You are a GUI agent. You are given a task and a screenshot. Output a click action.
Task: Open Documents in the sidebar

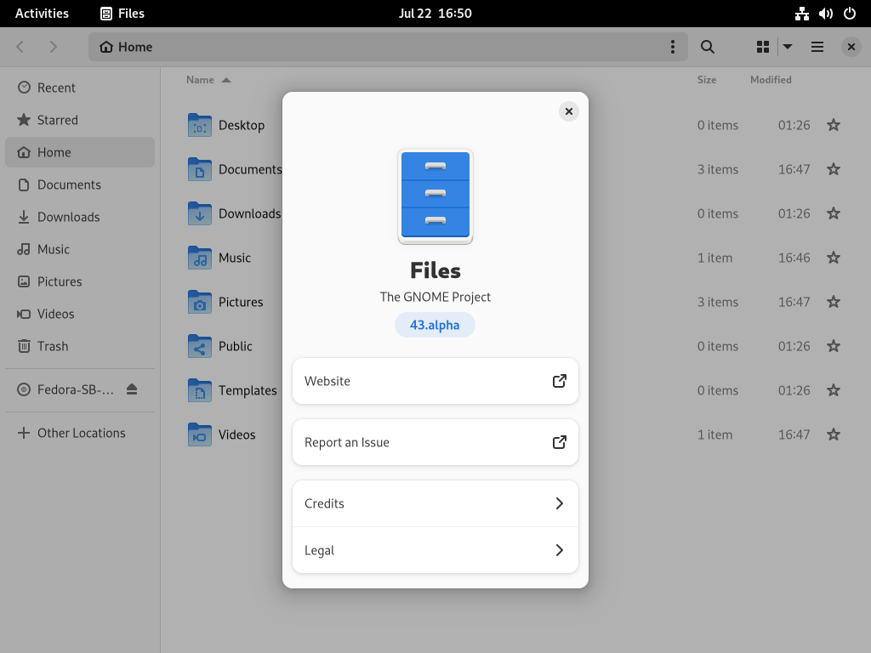(x=80, y=185)
